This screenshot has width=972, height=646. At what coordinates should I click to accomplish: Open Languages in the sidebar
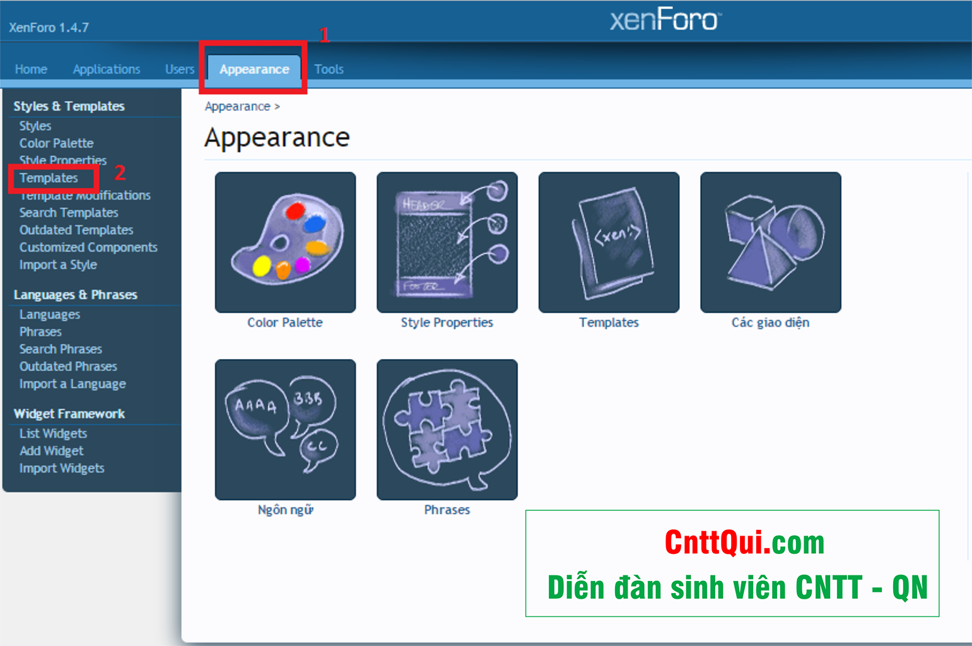tap(50, 314)
